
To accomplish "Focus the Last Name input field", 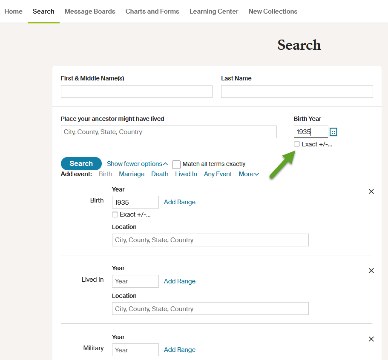I will point(297,91).
